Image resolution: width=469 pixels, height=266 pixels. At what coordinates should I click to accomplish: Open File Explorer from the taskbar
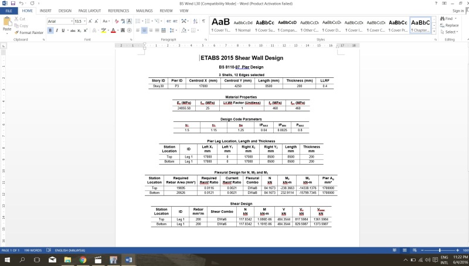(x=67, y=260)
